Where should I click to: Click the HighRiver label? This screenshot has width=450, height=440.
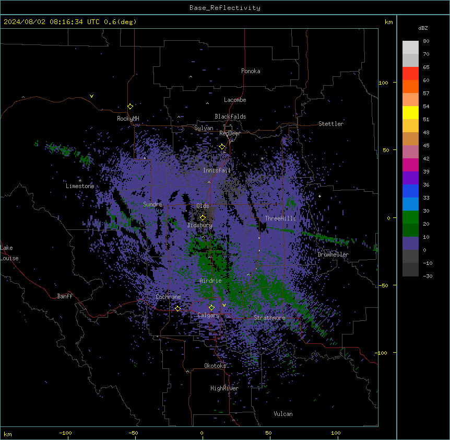point(224,388)
